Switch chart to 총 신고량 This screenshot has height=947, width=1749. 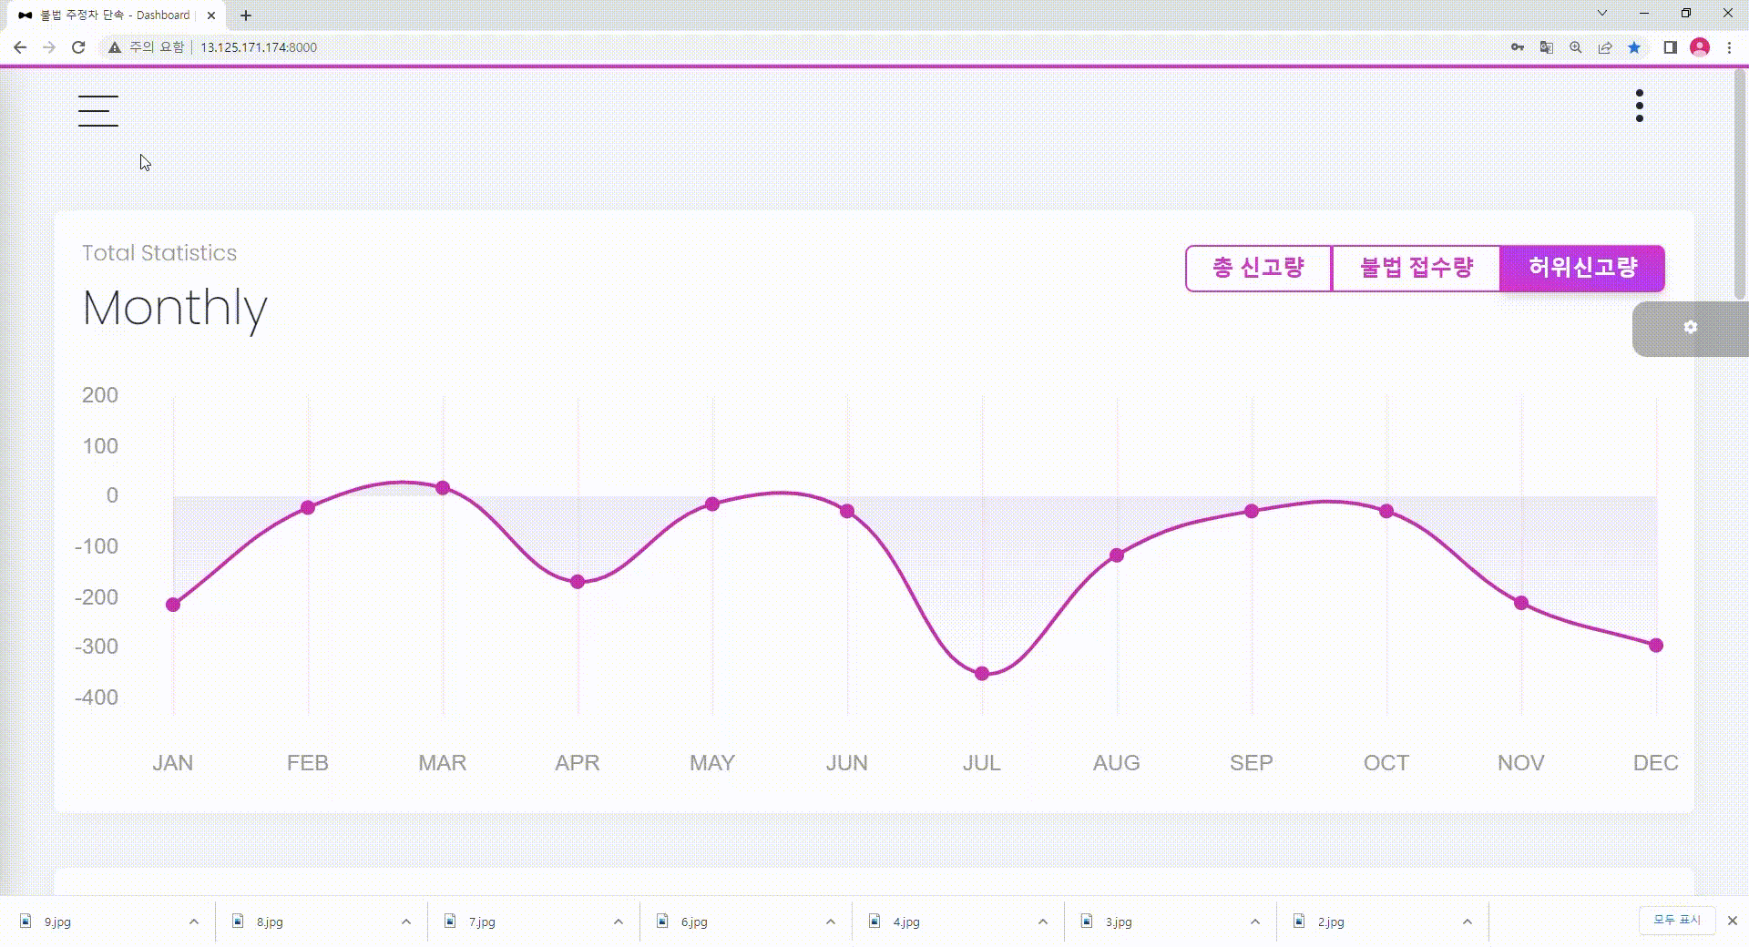[1258, 268]
